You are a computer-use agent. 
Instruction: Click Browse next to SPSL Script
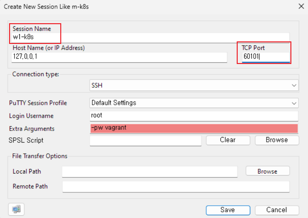[277, 140]
